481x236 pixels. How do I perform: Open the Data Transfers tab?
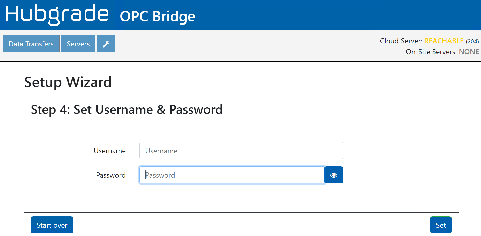tap(31, 44)
